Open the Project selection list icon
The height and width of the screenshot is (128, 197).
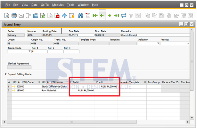point(188,43)
